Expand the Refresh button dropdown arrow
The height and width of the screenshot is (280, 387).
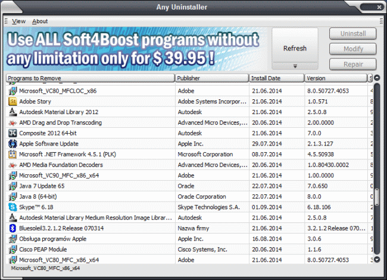(x=295, y=66)
